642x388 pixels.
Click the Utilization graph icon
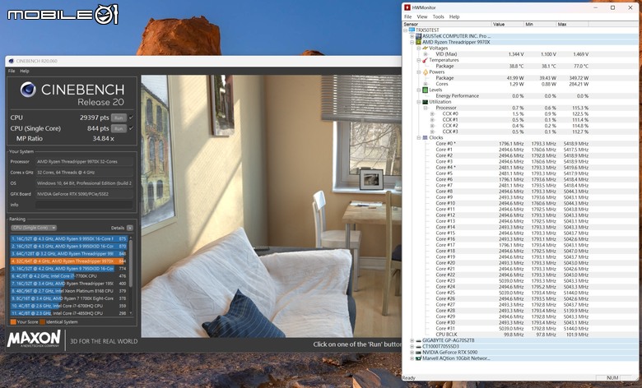click(x=425, y=102)
